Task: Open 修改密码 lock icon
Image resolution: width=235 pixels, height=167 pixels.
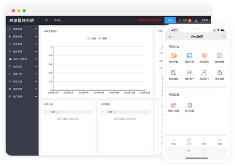Action: tap(220, 72)
